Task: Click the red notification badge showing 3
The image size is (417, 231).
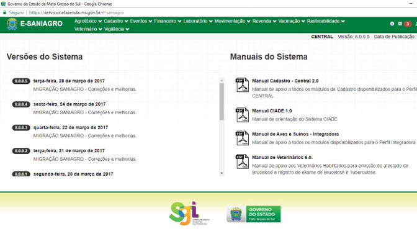Action: click(408, 24)
